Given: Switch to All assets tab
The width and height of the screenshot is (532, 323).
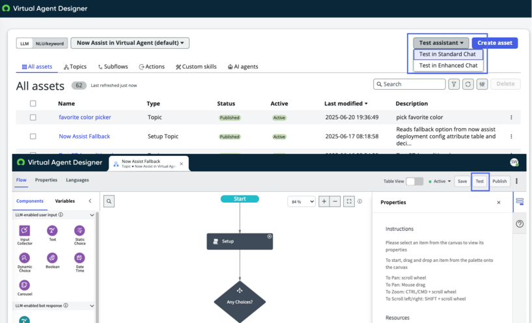Looking at the screenshot, I should click(37, 67).
